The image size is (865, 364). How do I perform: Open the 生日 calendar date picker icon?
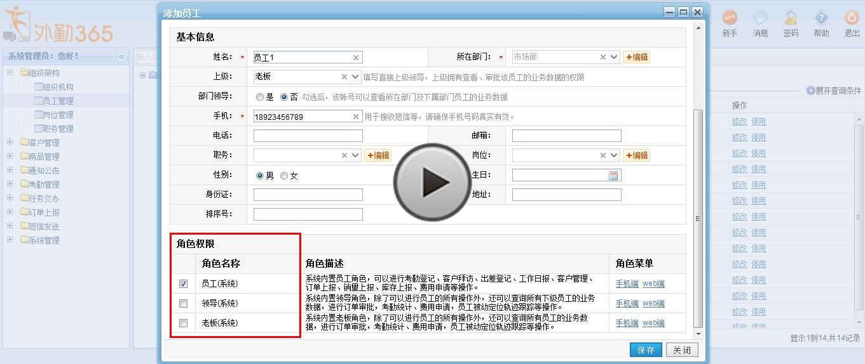tap(613, 176)
